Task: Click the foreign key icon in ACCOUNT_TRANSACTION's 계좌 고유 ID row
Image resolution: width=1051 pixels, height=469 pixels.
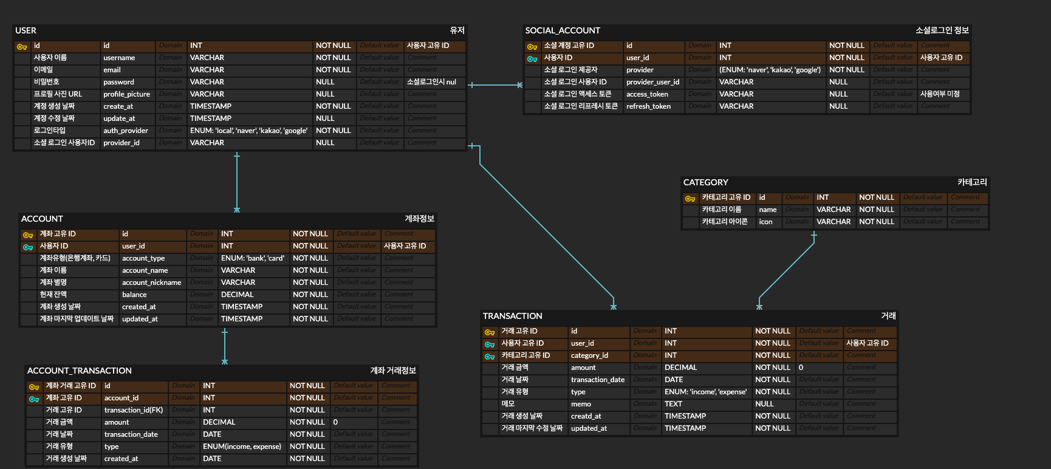Action: coord(34,399)
